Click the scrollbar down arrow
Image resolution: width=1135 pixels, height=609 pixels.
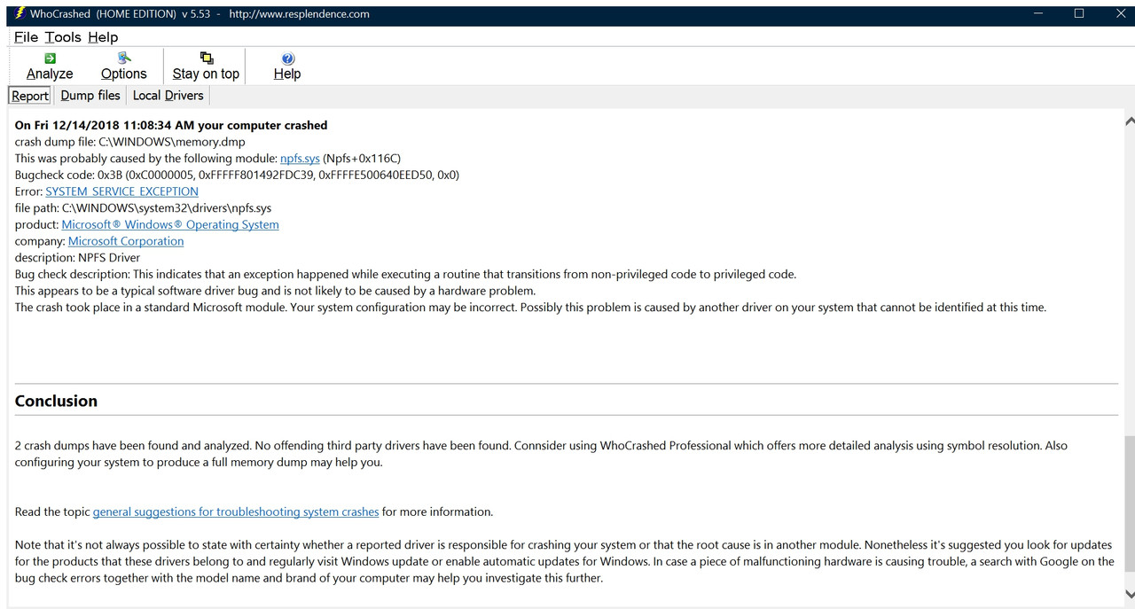pyautogui.click(x=1129, y=594)
